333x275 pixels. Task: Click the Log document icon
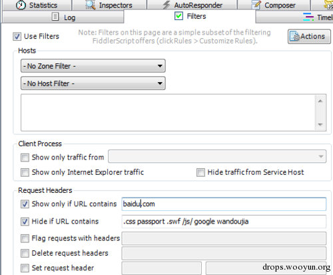tap(55, 17)
